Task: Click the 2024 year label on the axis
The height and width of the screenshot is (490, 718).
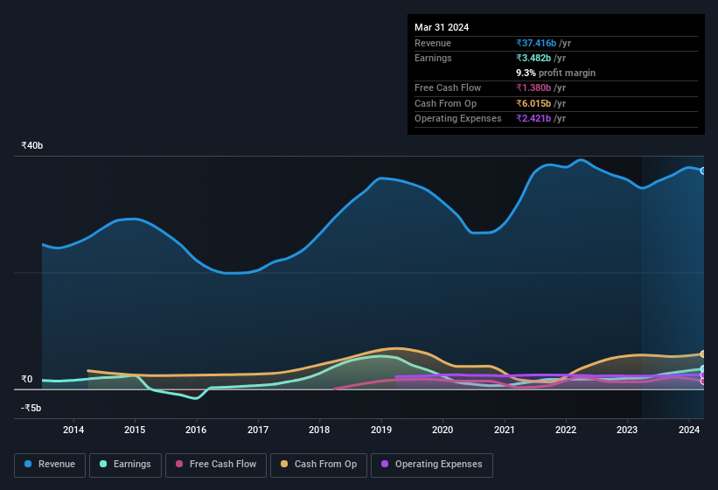Action: pyautogui.click(x=688, y=430)
